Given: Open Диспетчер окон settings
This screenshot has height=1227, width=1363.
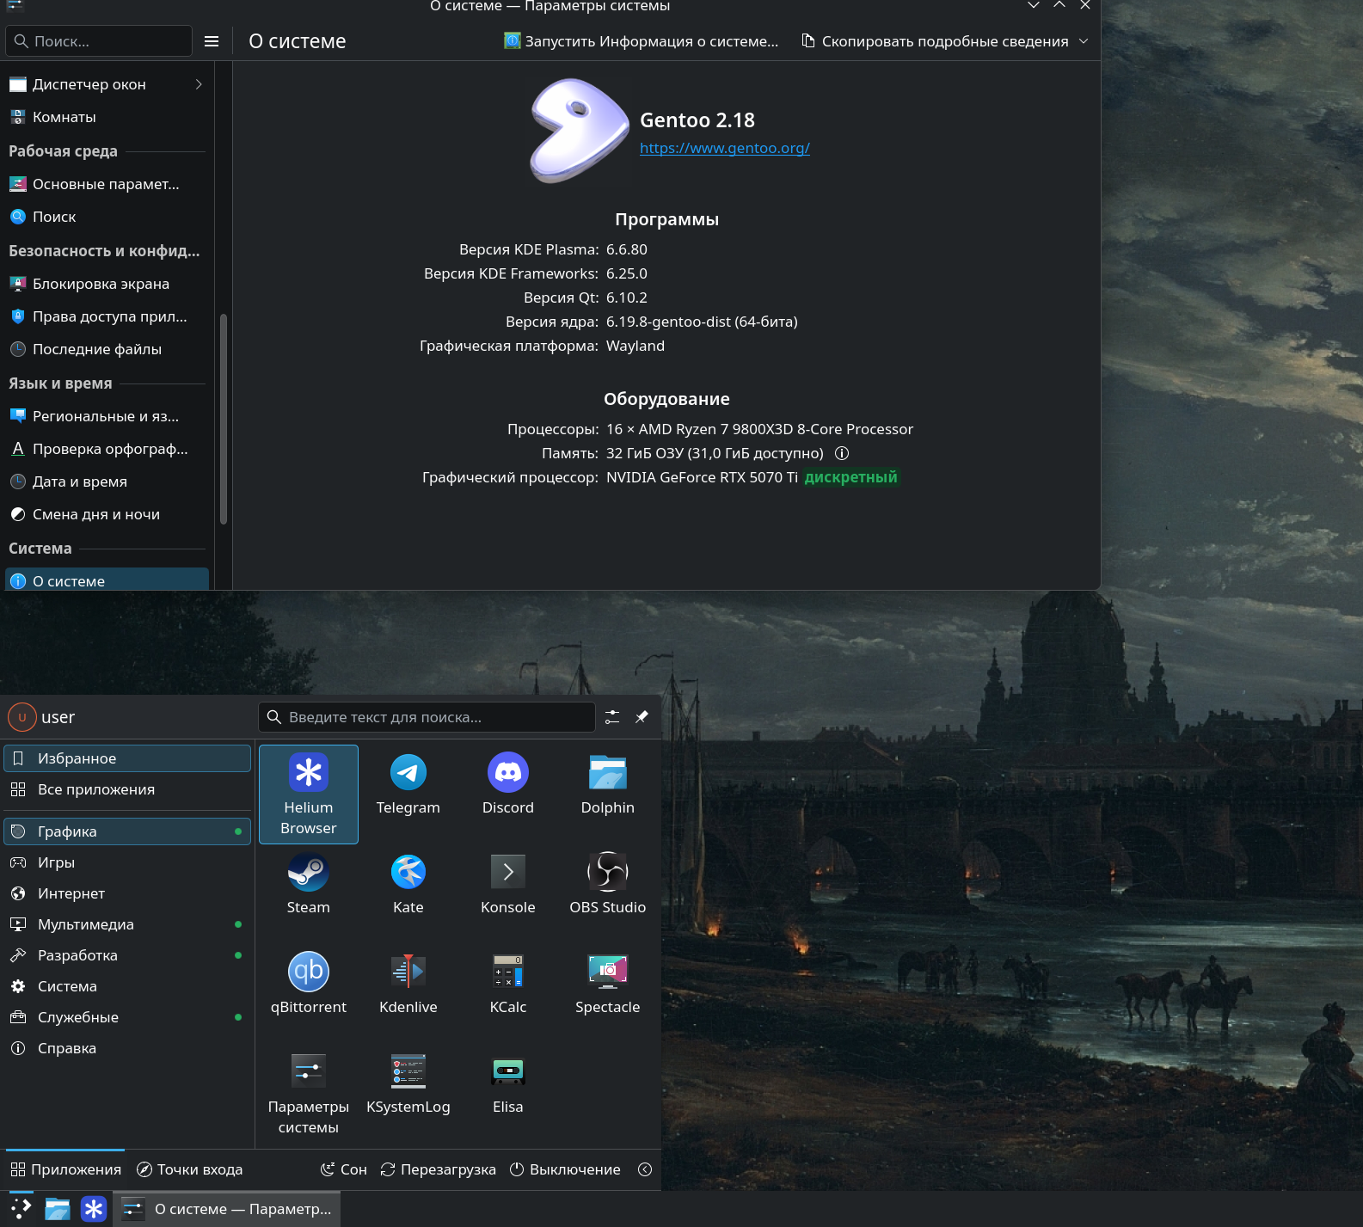Looking at the screenshot, I should coord(107,84).
